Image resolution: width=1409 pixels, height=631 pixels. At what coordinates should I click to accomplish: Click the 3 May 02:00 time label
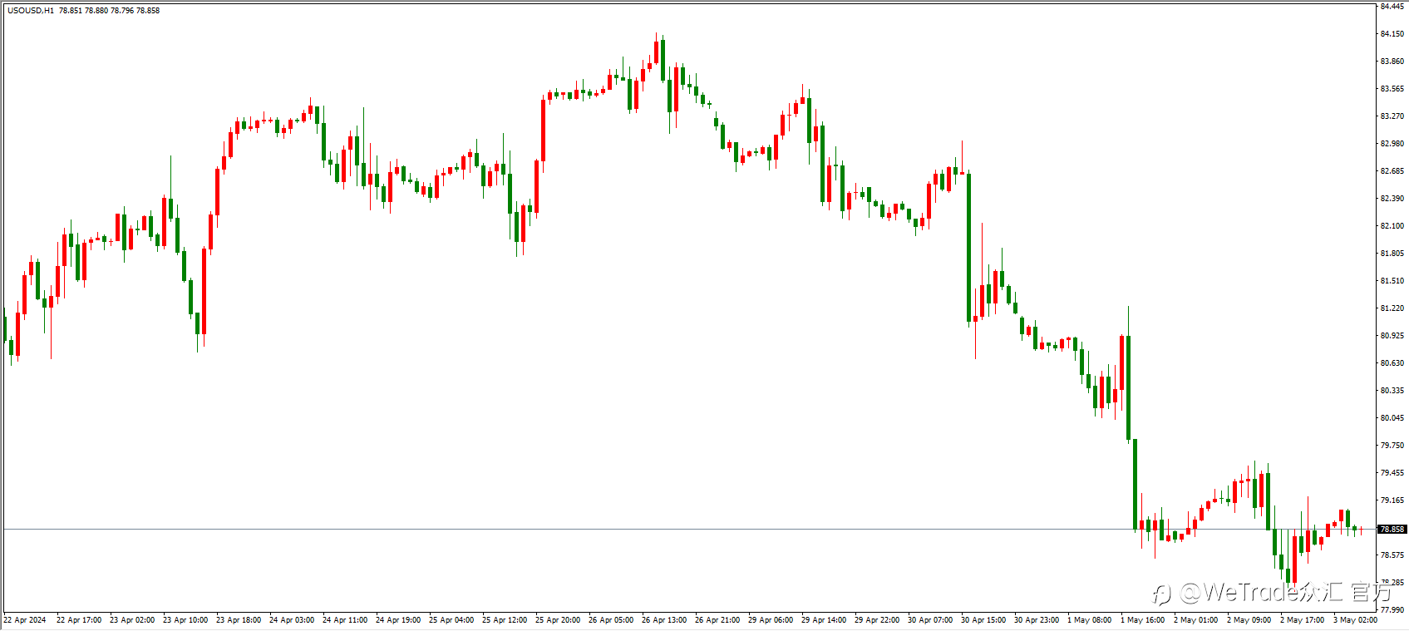[1356, 620]
